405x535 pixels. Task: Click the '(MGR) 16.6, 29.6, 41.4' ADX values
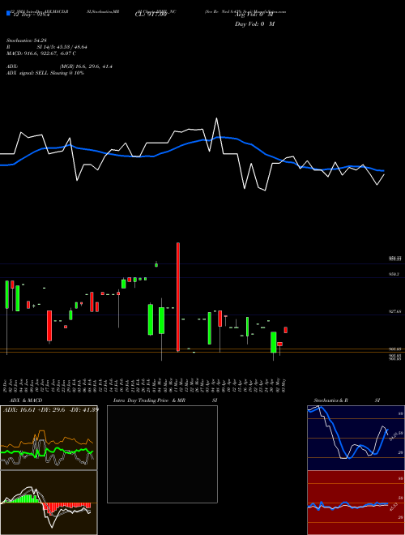[86, 66]
